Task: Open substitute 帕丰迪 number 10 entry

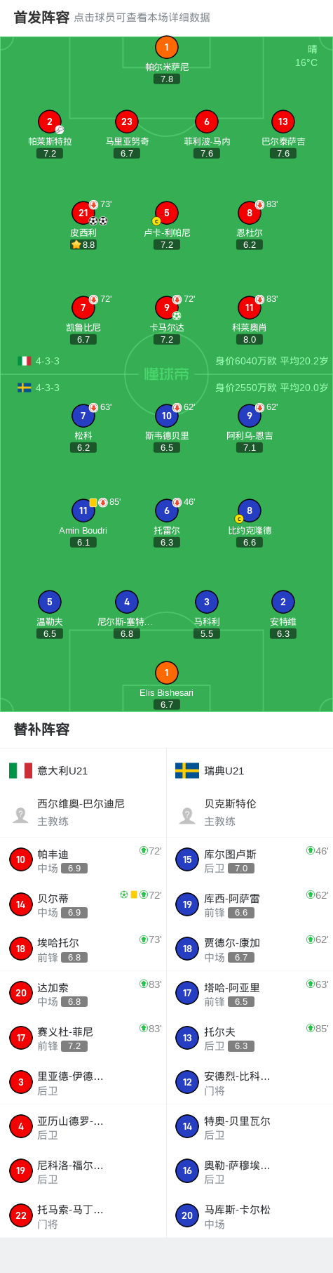Action: tap(83, 859)
